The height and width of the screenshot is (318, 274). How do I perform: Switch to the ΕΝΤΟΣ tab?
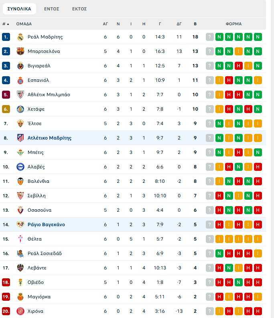click(x=52, y=9)
